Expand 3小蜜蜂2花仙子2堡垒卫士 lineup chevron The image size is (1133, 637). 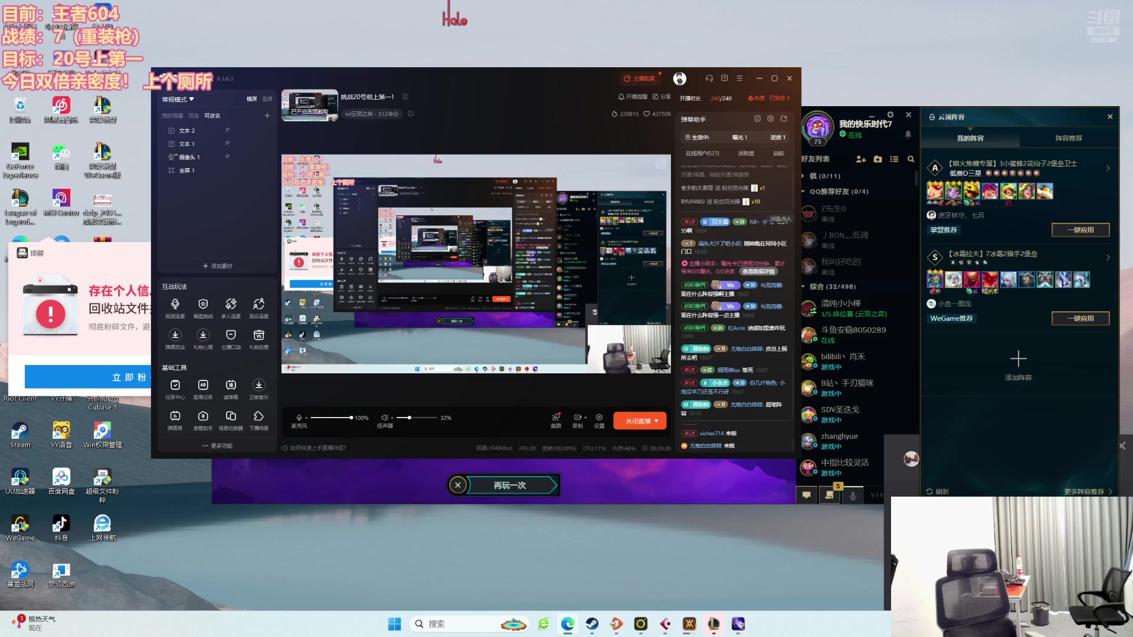coord(1108,168)
